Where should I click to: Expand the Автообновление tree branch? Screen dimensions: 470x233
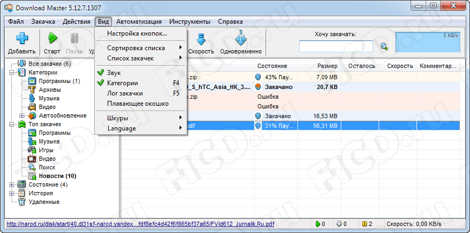point(22,116)
